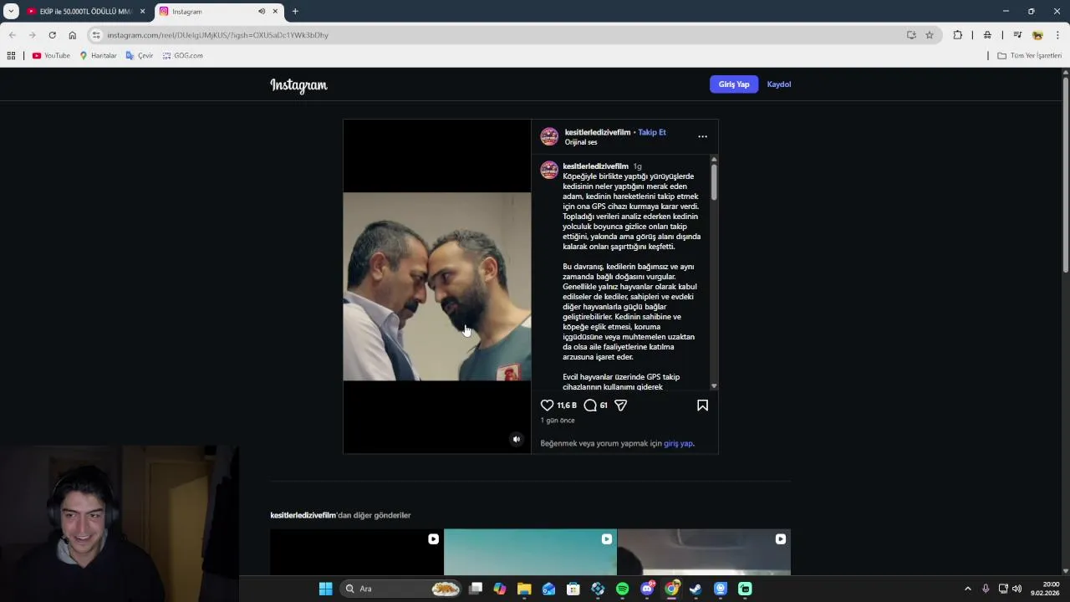The width and height of the screenshot is (1070, 602).
Task: Bookmark this page with the star icon
Action: tap(930, 35)
